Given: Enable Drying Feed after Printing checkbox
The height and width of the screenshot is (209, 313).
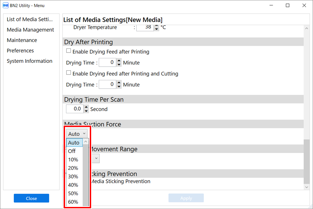Looking at the screenshot, I should 69,51.
